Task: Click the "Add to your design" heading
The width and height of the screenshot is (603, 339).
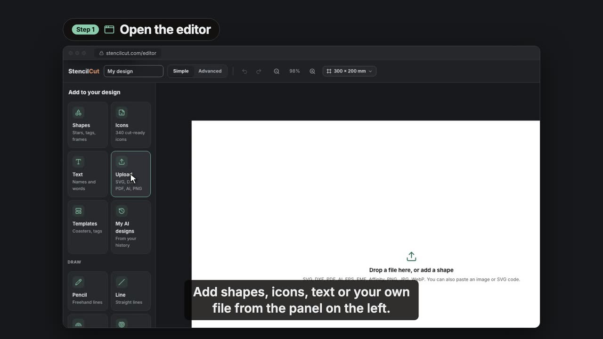Action: click(x=94, y=92)
